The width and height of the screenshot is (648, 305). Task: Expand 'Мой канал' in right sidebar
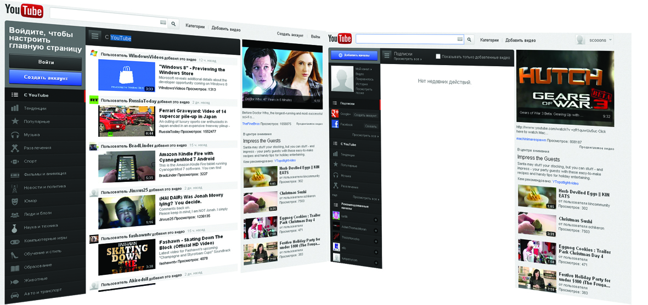point(363,69)
